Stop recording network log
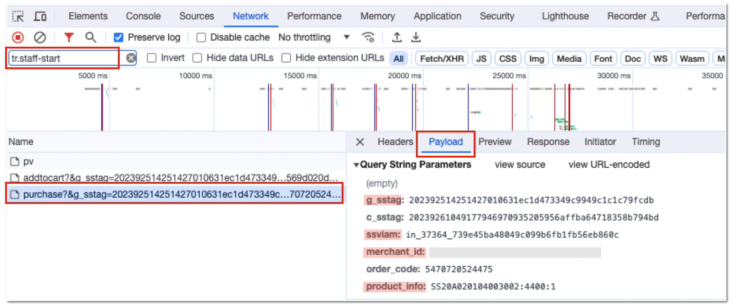Image resolution: width=730 pixels, height=306 pixels. coord(18,38)
